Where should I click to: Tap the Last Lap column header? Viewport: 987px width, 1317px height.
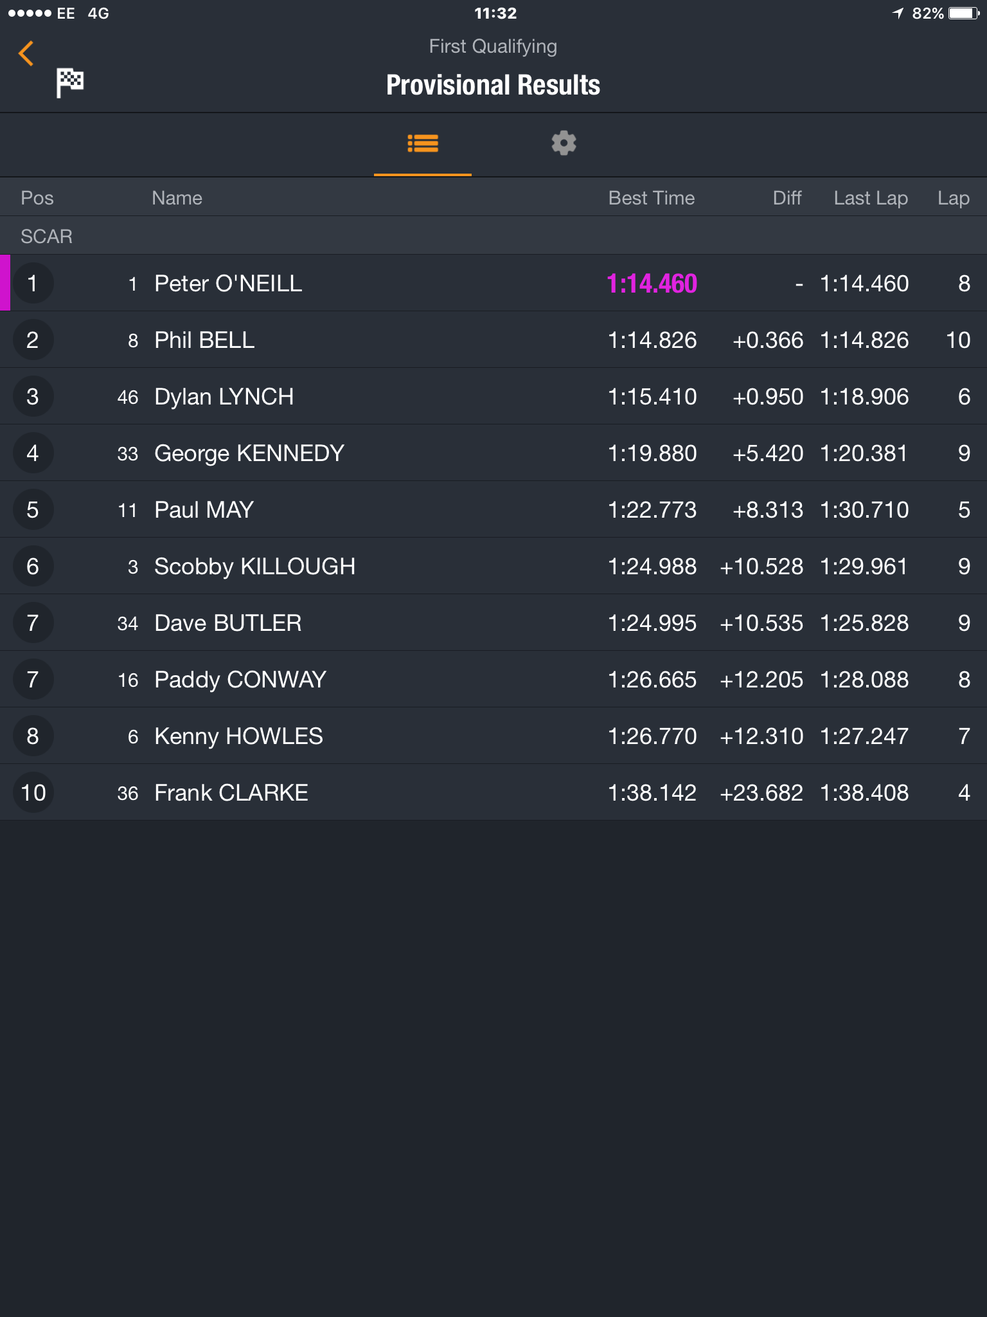871,198
